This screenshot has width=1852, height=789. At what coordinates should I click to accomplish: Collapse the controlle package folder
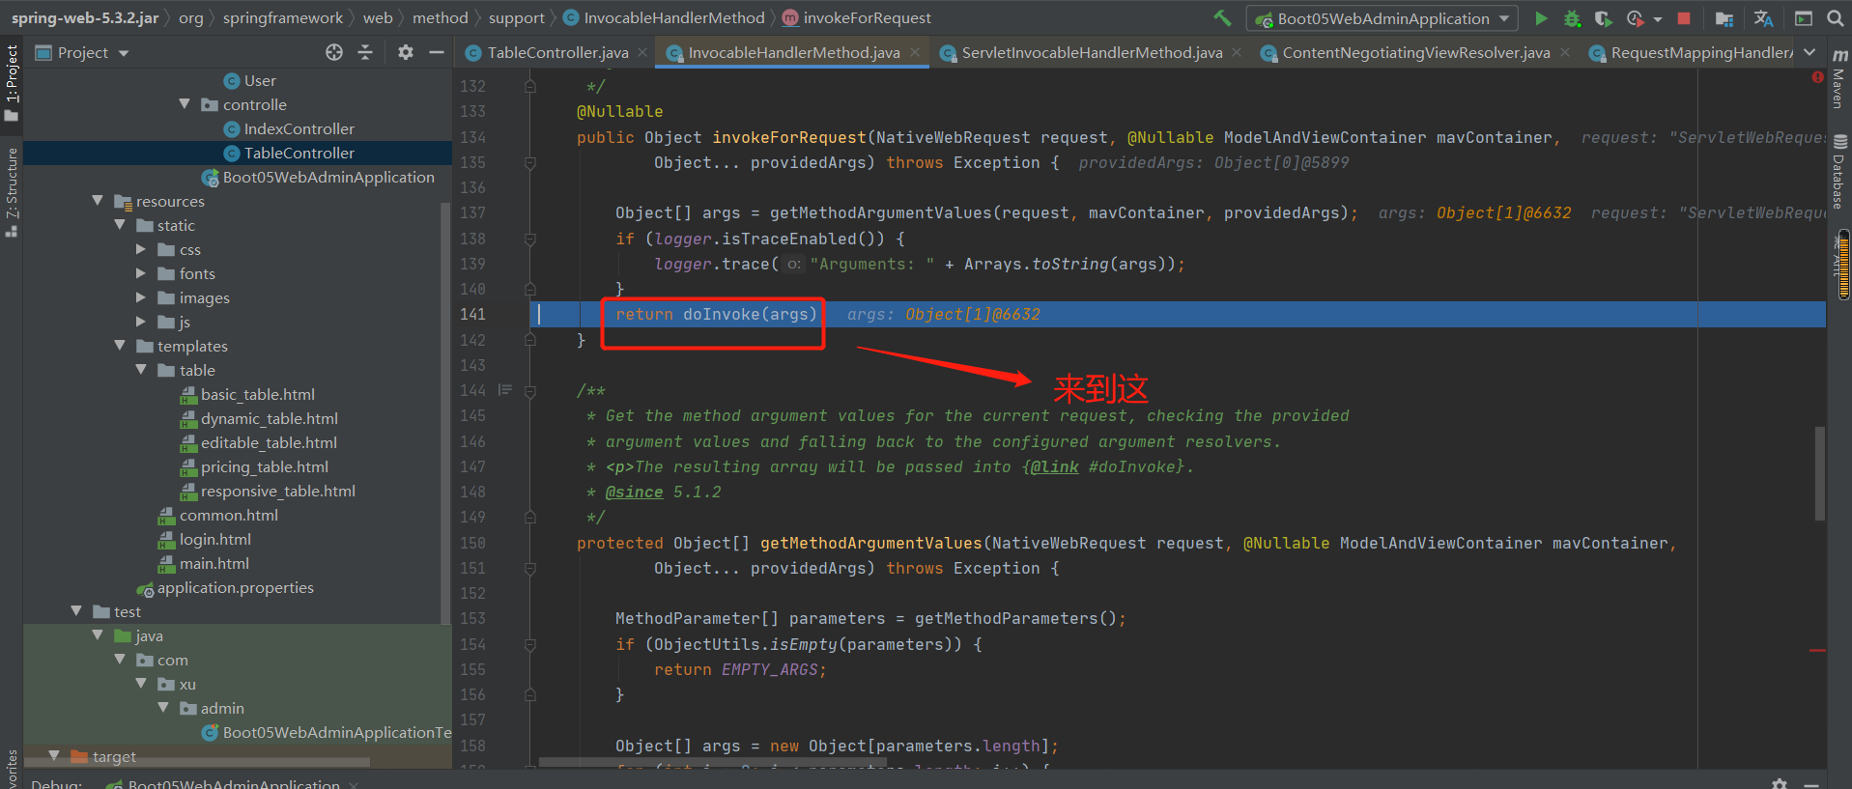[185, 104]
